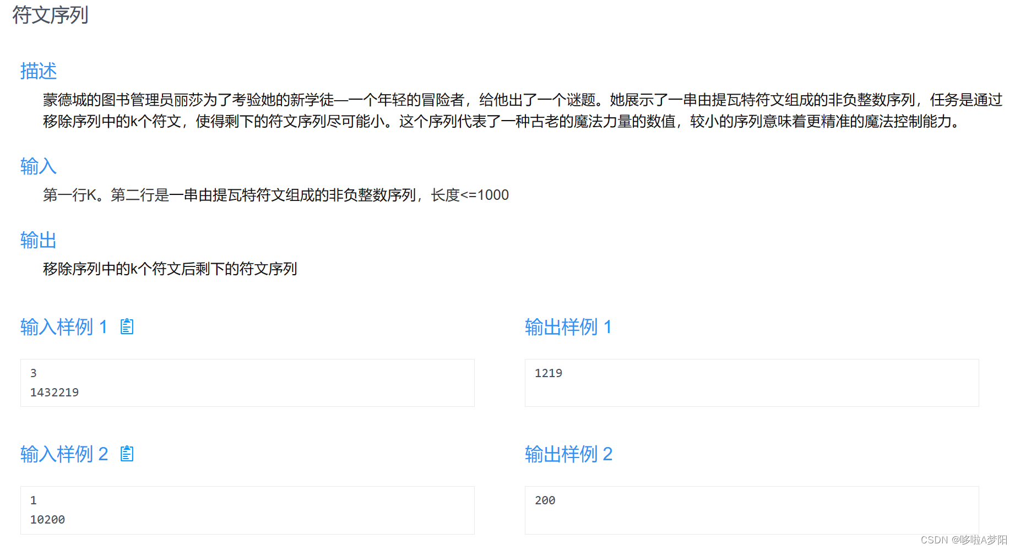Viewport: 1015px width, 550px height.
Task: Click description line starting 蒙德城的图书管理员
Action: 523,100
